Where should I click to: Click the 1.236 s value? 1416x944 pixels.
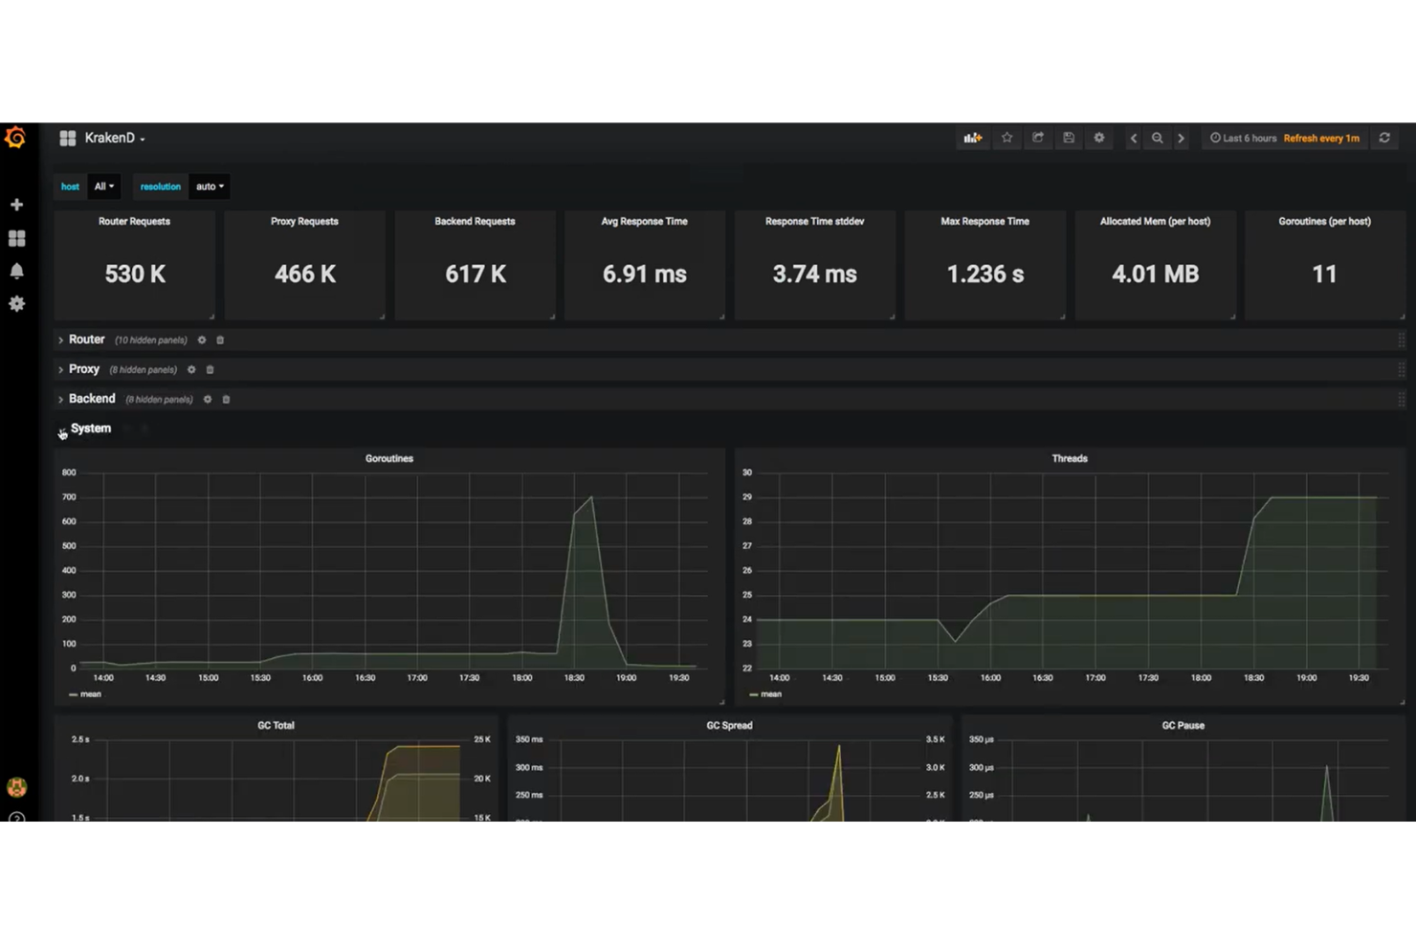pyautogui.click(x=985, y=274)
